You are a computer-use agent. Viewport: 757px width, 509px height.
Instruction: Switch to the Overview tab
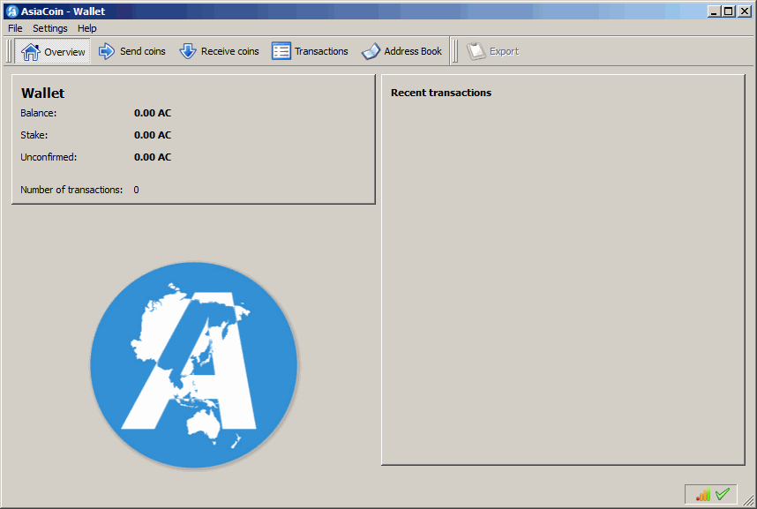click(53, 52)
